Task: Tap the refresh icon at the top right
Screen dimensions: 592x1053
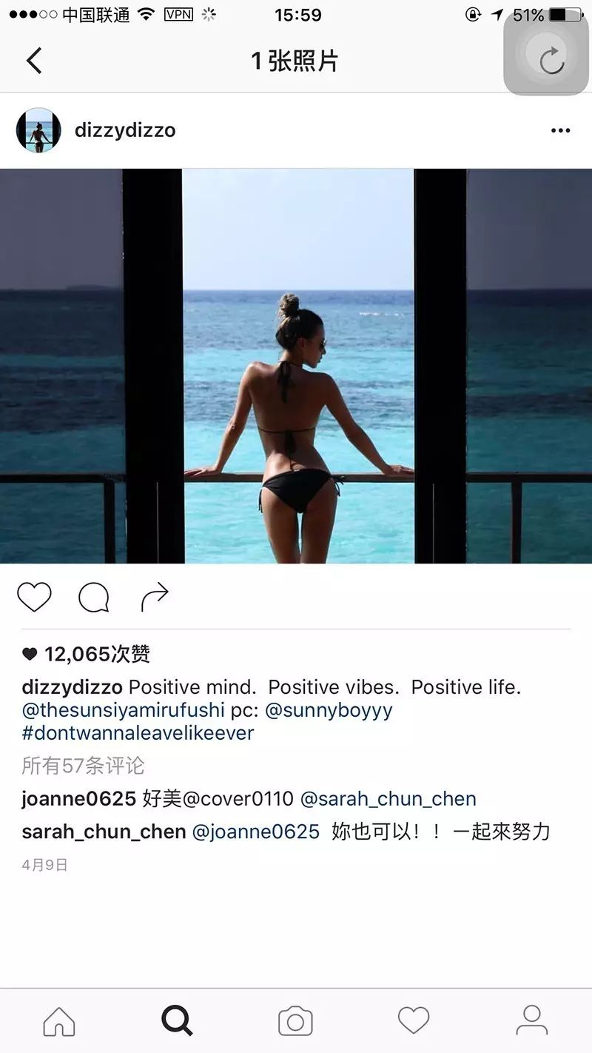Action: point(546,54)
